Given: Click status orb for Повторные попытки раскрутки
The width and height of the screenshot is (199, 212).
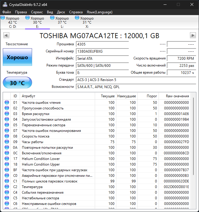Looking at the screenshot, I should pos(7,147).
